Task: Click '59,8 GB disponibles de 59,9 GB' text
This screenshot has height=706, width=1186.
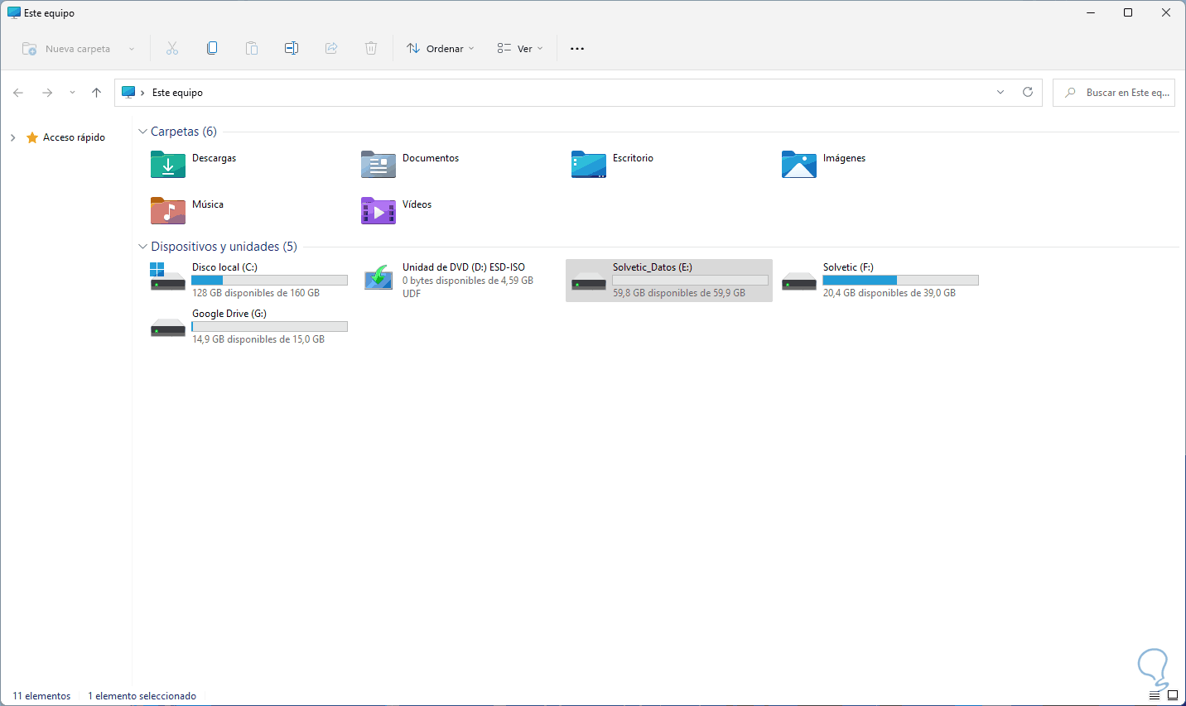Action: (679, 293)
